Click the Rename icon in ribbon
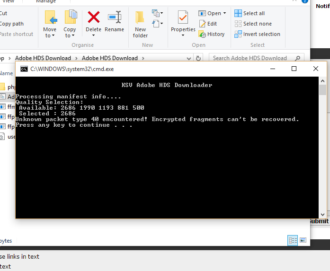The width and height of the screenshot is (330, 271). pyautogui.click(x=114, y=17)
